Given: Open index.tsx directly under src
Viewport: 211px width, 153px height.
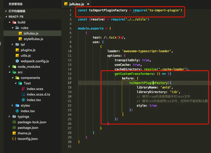Looking at the screenshot, I should pyautogui.click(x=28, y=111).
